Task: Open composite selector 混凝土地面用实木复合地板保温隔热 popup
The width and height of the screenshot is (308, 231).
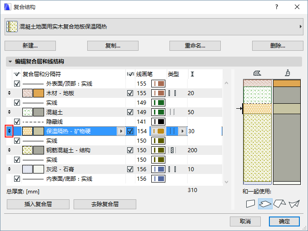Action: [x=154, y=27]
